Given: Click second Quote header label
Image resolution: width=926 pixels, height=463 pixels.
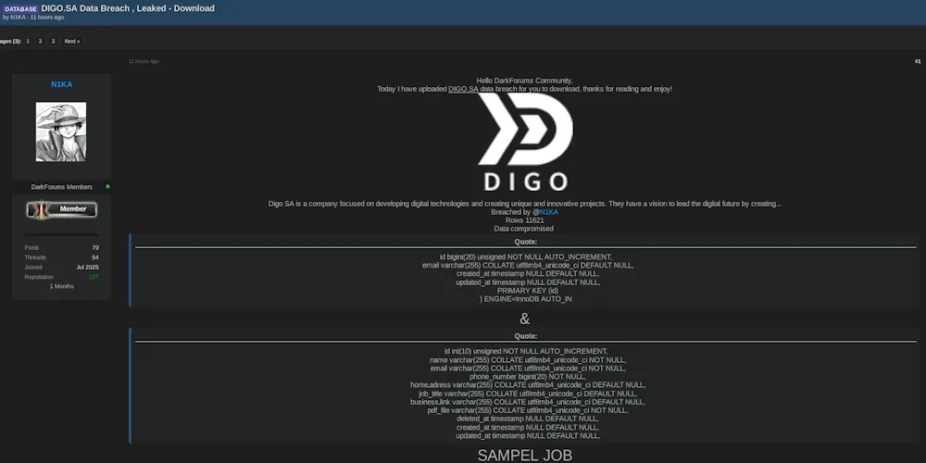Looking at the screenshot, I should (526, 336).
